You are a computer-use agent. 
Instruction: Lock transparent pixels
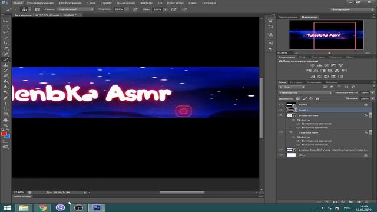298,98
